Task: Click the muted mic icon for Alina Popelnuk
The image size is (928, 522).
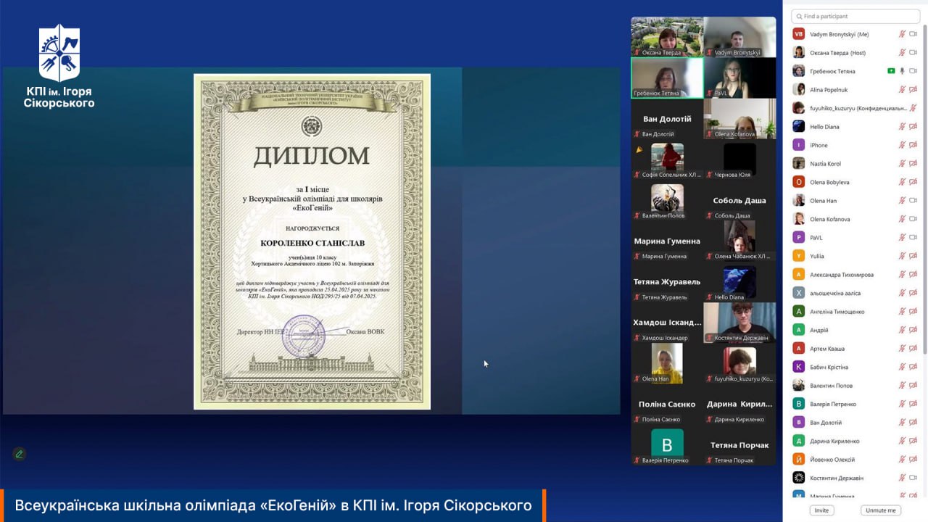Action: [903, 90]
